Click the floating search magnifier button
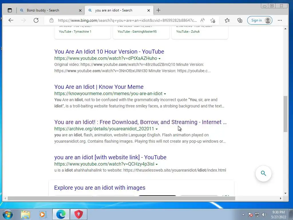This screenshot has width=293, height=220. [263, 173]
